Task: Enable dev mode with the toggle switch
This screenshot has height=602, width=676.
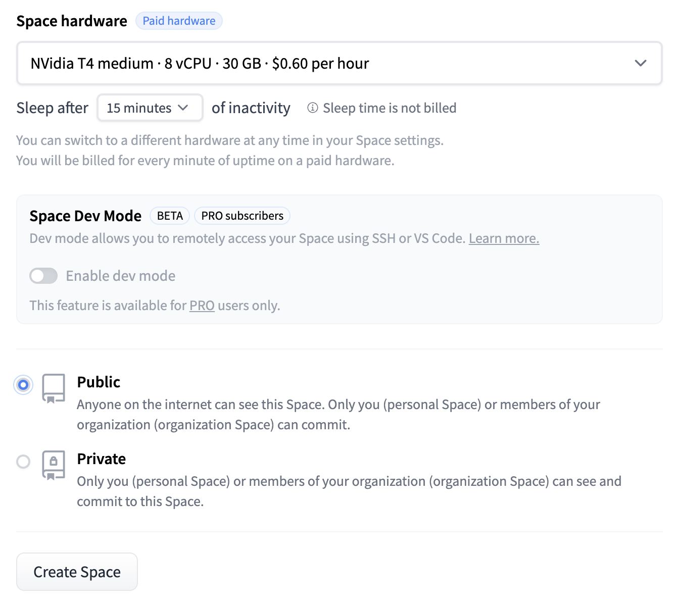Action: pos(43,276)
